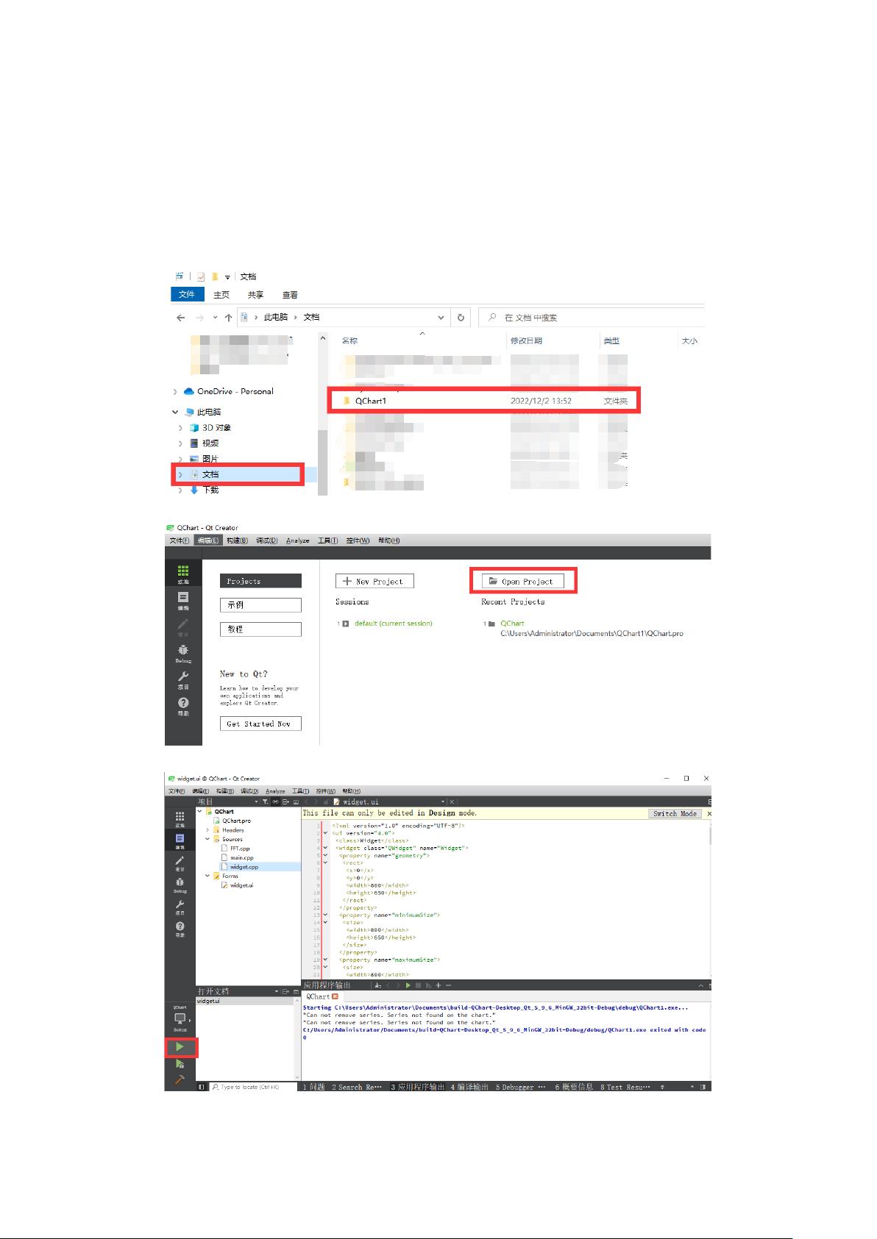Close the QChart output tab with red X
The height and width of the screenshot is (1239, 877).
click(x=335, y=996)
